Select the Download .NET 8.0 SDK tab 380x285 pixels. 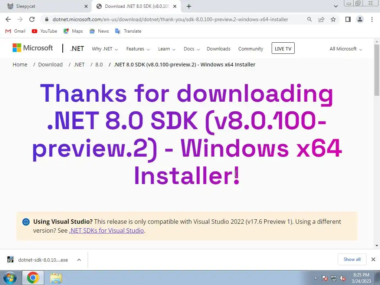pos(136,6)
